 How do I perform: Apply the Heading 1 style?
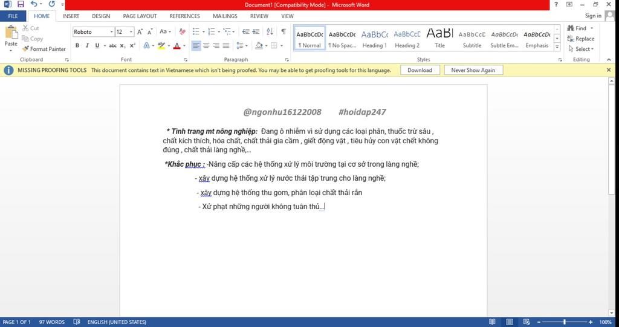click(375, 39)
